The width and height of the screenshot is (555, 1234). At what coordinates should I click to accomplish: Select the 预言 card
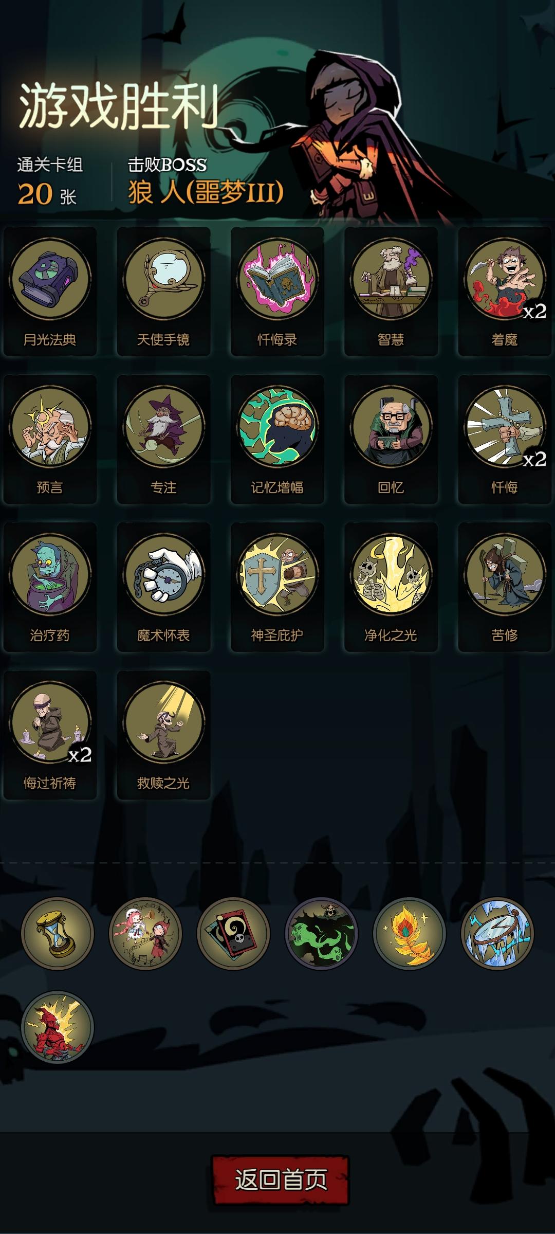click(50, 440)
